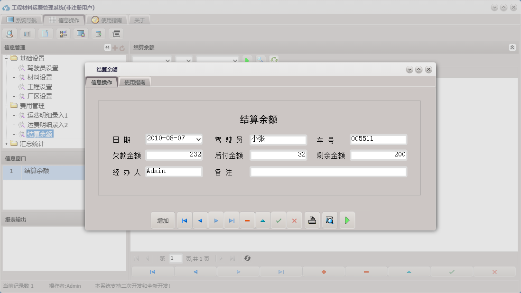Click the report list icon in toolbar
Image resolution: width=521 pixels, height=293 pixels.
[27, 33]
